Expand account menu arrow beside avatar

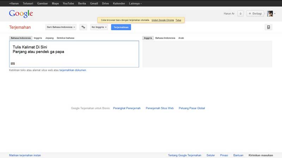coord(275,14)
